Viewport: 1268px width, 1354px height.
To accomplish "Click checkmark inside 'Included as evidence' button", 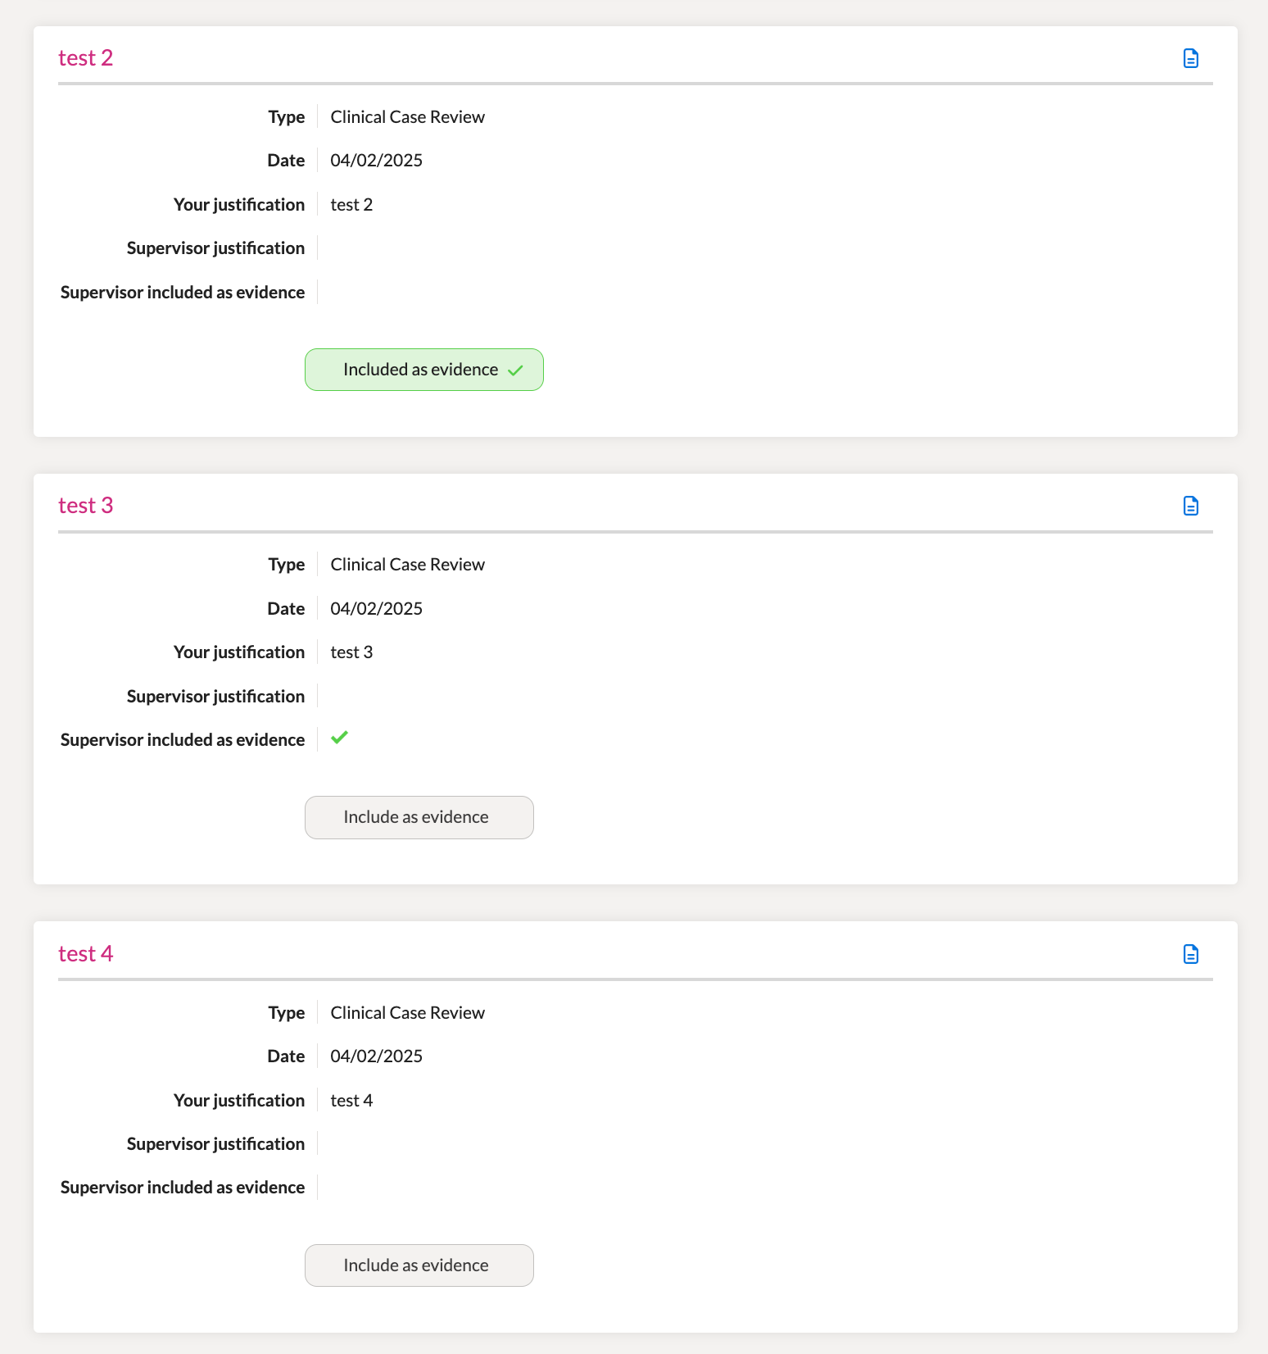I will (x=515, y=370).
